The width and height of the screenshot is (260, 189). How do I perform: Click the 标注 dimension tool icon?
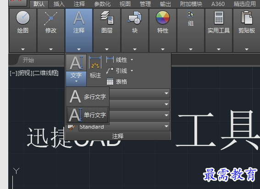point(95,63)
